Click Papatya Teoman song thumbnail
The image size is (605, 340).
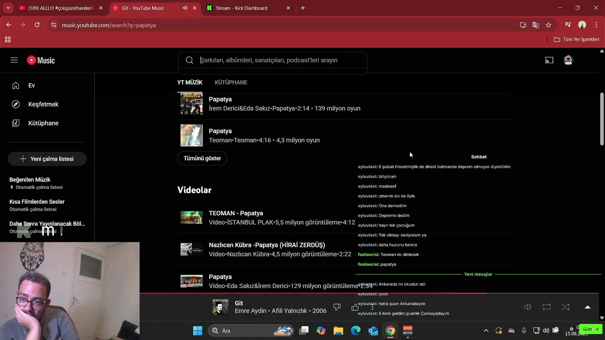coord(191,136)
